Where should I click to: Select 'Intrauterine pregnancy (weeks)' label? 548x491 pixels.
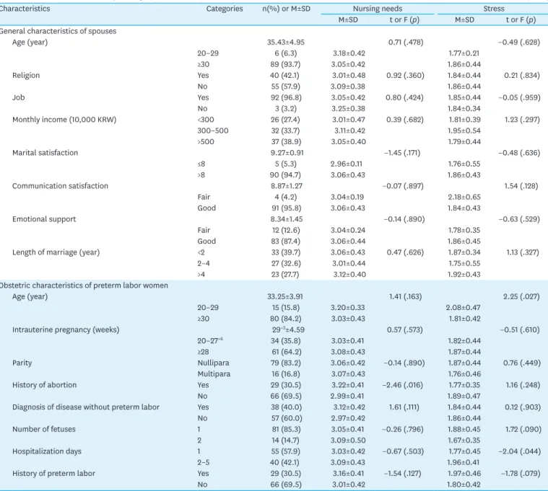66,329
